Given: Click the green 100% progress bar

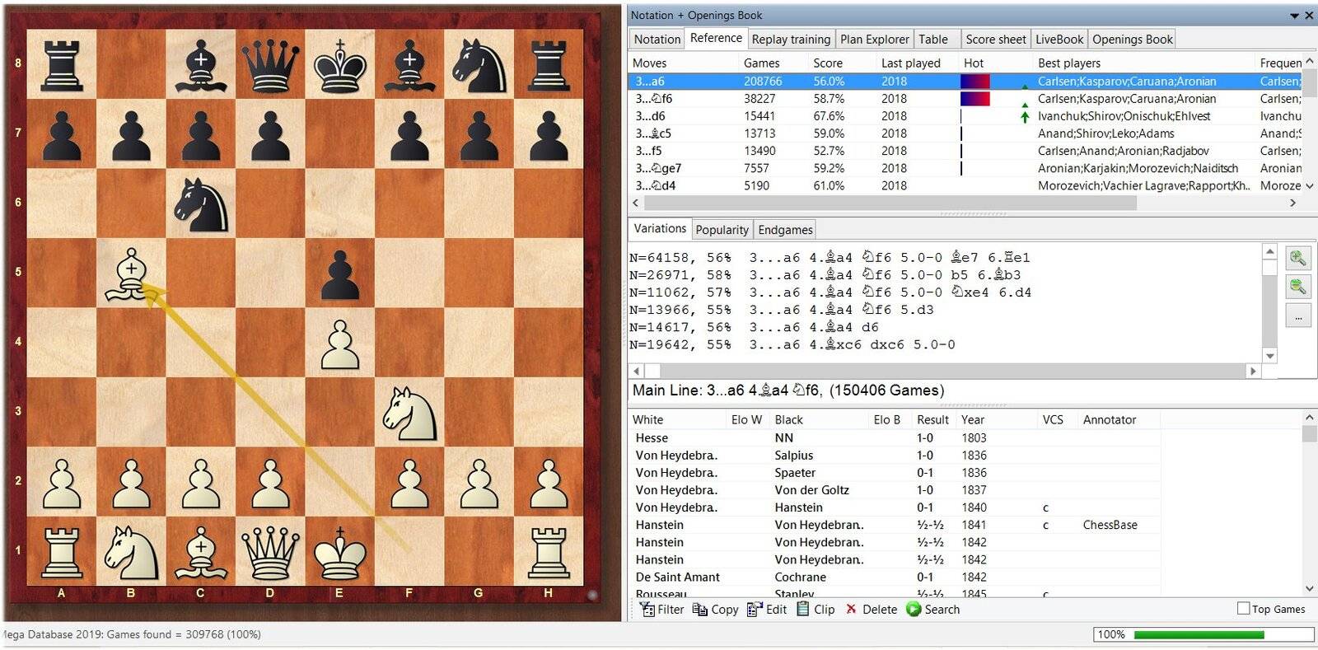Looking at the screenshot, I should pos(1199,634).
